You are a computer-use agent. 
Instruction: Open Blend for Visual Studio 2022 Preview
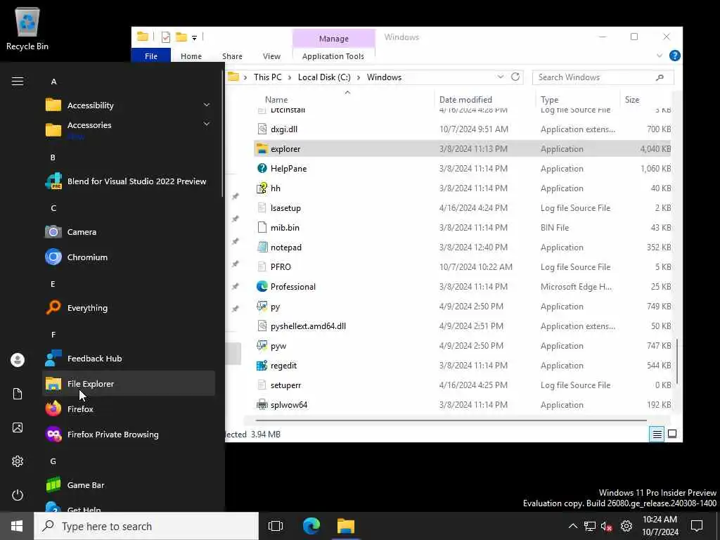pos(129,181)
